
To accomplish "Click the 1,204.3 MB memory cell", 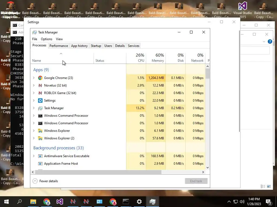I will pyautogui.click(x=156, y=78).
